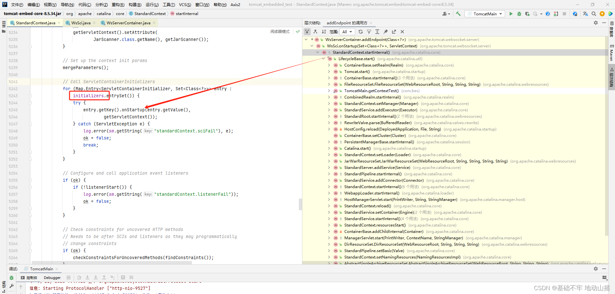
Task: Open the 范围 scope dropdown showing All
Action: [347, 32]
